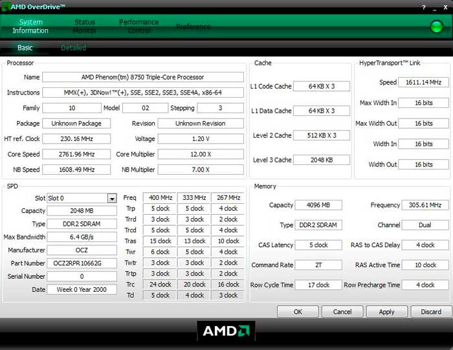Screen dimensions: 453x350
Task: Click the Discard button
Action: [x=431, y=312]
